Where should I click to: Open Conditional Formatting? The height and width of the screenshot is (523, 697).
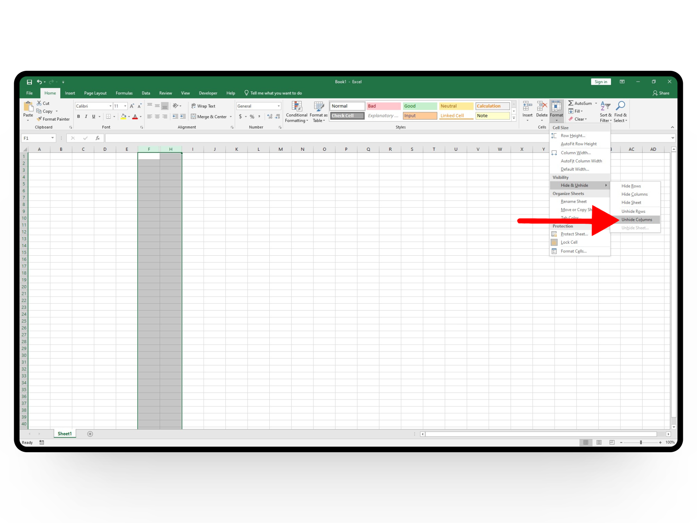297,112
